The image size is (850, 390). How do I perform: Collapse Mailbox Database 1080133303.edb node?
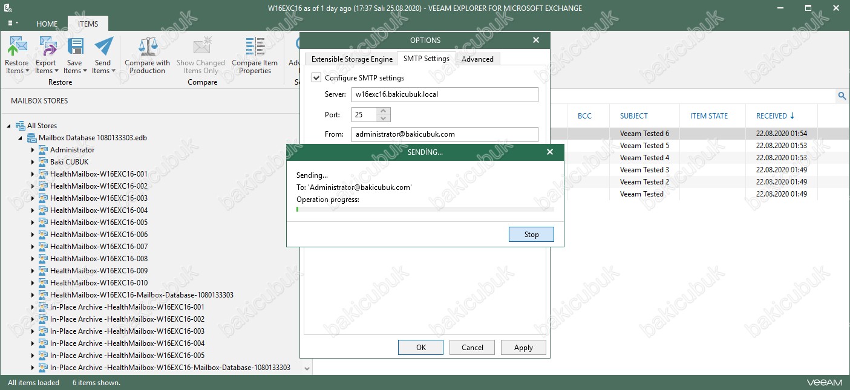click(21, 138)
